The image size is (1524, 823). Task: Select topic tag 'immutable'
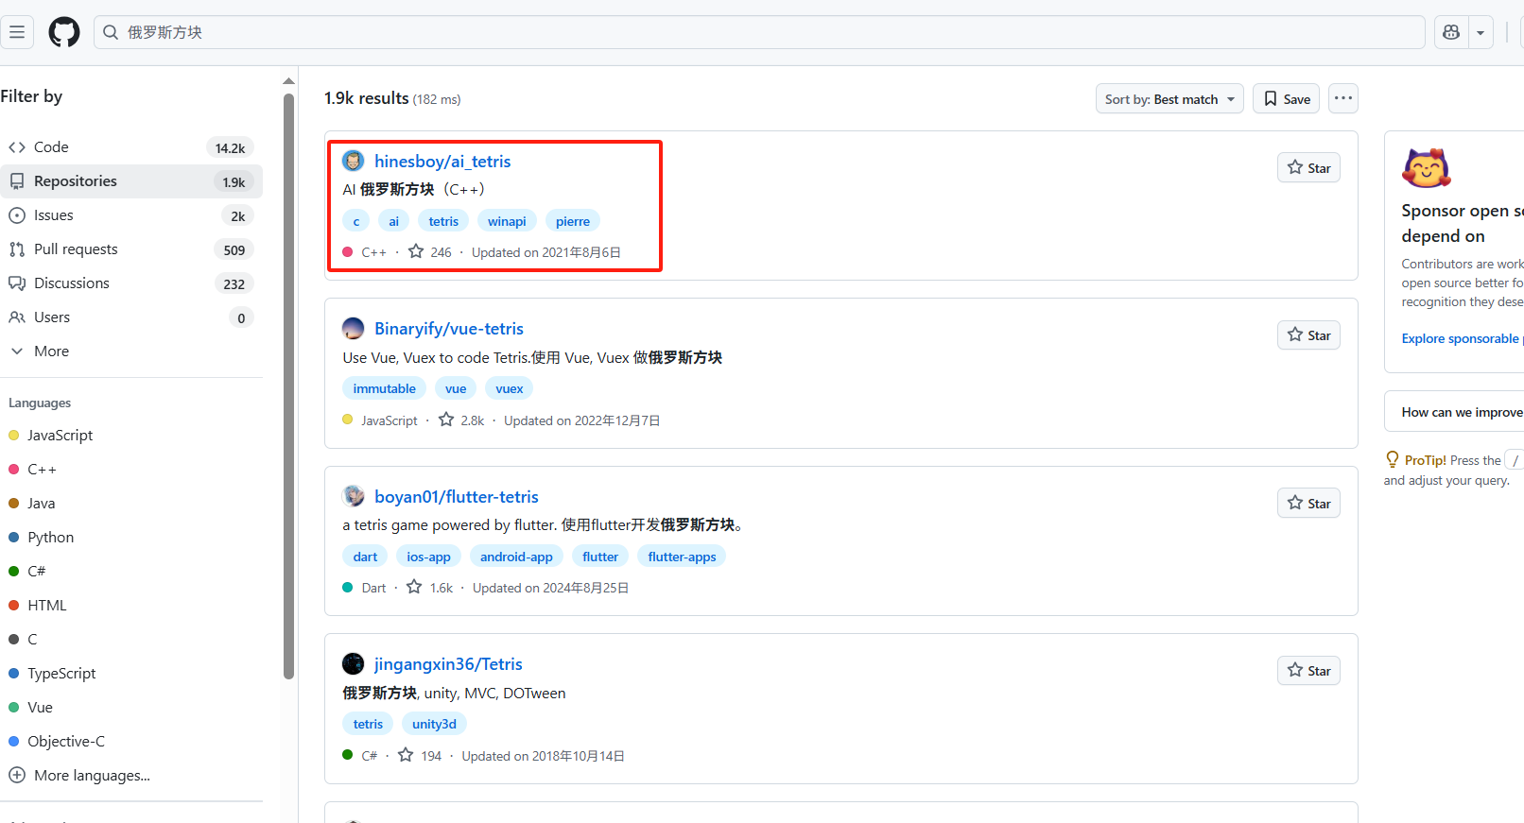point(385,388)
